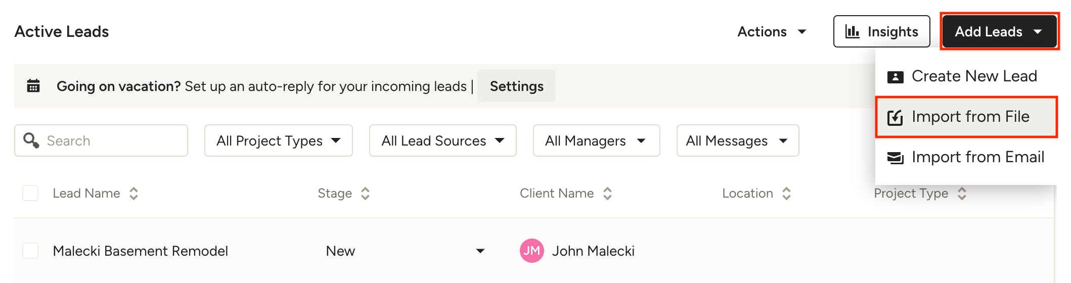Click the bar chart icon in Insights button
Screen dimensions: 1071x283
[x=853, y=31]
